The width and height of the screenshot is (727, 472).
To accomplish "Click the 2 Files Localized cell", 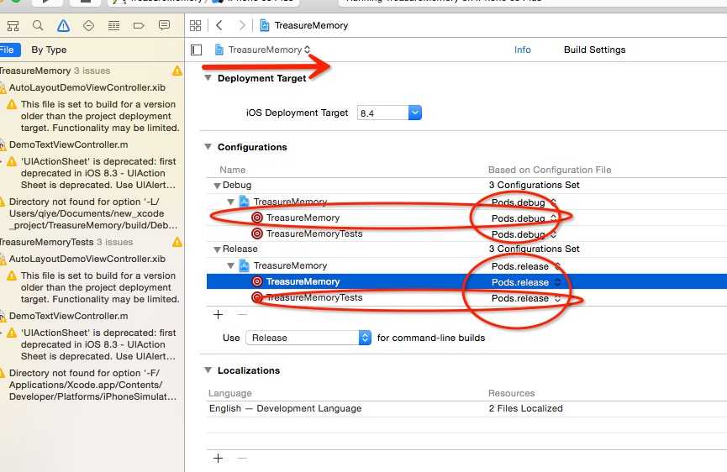I will [525, 408].
